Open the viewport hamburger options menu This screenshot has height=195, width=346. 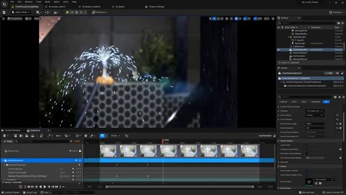3,18
